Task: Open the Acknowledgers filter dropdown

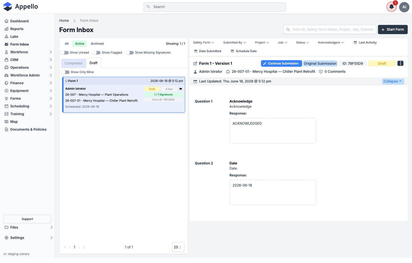Action: [x=331, y=43]
